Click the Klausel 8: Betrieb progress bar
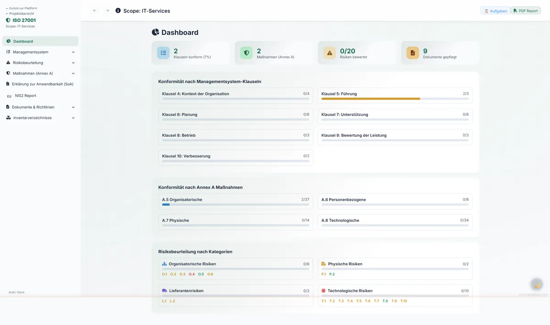550x325 pixels. point(236,140)
